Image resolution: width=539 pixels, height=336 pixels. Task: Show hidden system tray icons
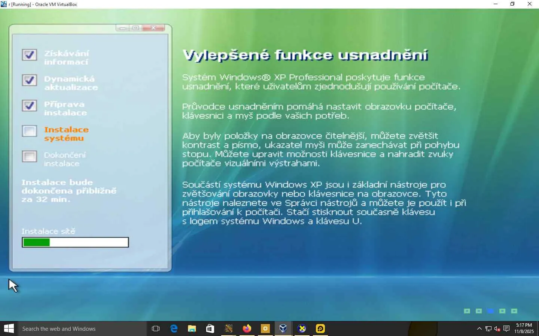pos(479,329)
